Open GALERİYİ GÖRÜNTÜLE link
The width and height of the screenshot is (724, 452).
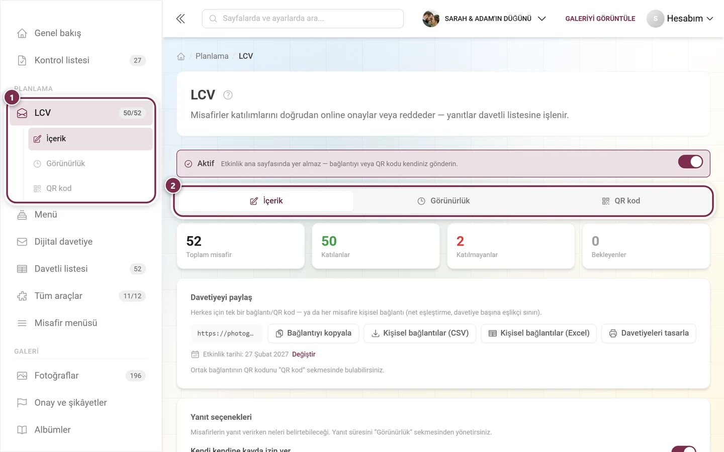pos(600,19)
